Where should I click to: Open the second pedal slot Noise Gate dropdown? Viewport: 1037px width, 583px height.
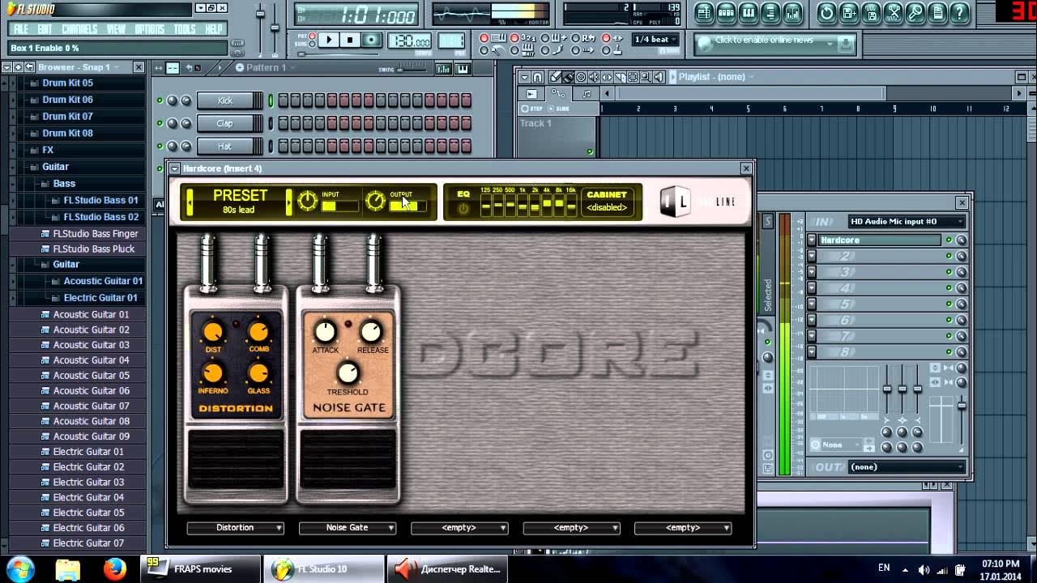point(348,528)
